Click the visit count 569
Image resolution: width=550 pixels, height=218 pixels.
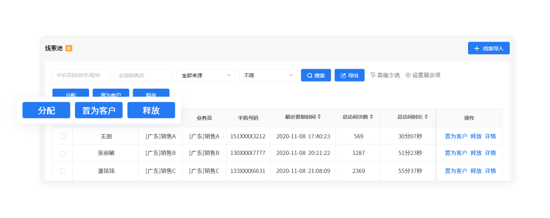(359, 136)
